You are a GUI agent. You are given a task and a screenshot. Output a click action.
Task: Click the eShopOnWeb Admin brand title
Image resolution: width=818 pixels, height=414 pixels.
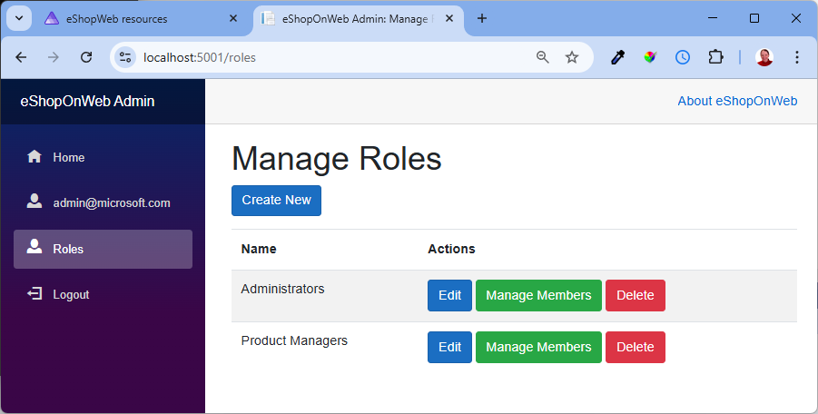point(87,101)
